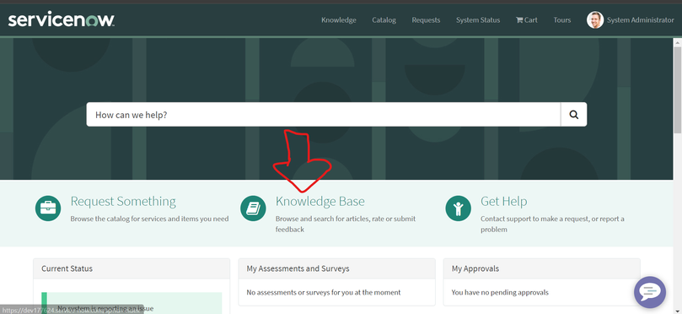682x314 pixels.
Task: Click 'You have no pending approvals' text
Action: pos(500,293)
